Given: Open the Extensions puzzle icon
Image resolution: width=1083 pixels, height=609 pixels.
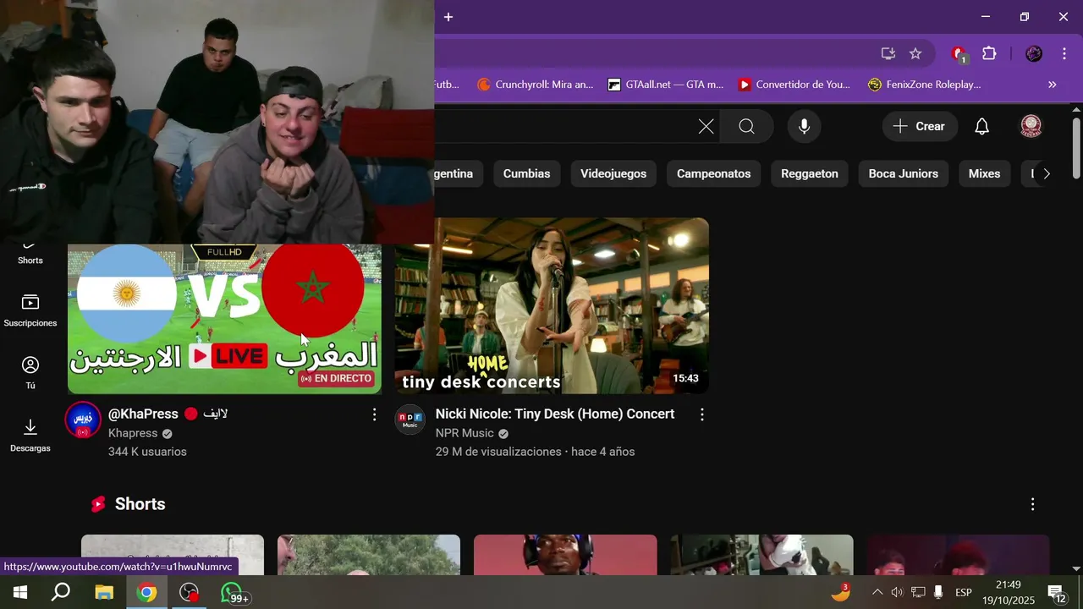Looking at the screenshot, I should pos(989,53).
